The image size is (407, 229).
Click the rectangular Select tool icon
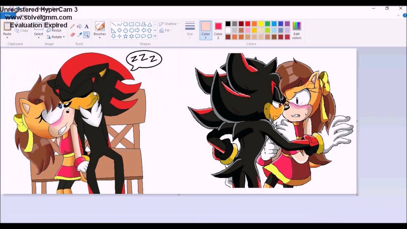pos(38,27)
